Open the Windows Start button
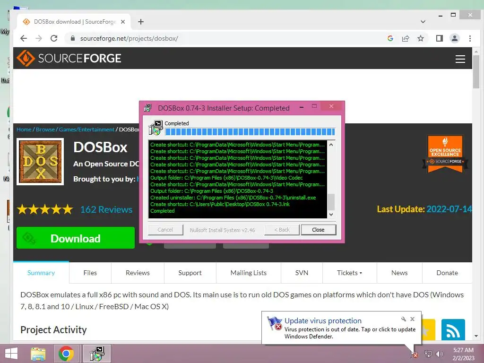 pos(11,354)
